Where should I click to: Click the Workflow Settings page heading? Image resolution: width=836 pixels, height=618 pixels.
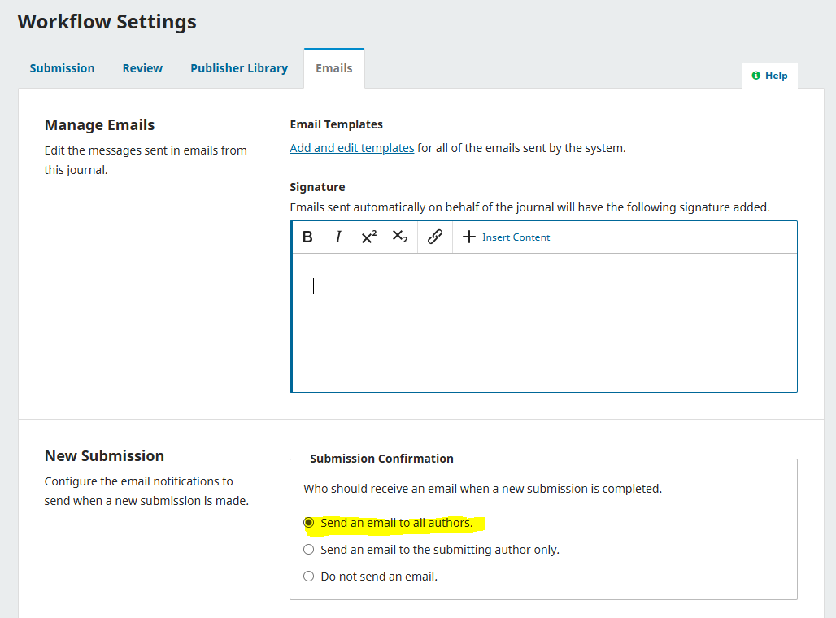pos(107,21)
